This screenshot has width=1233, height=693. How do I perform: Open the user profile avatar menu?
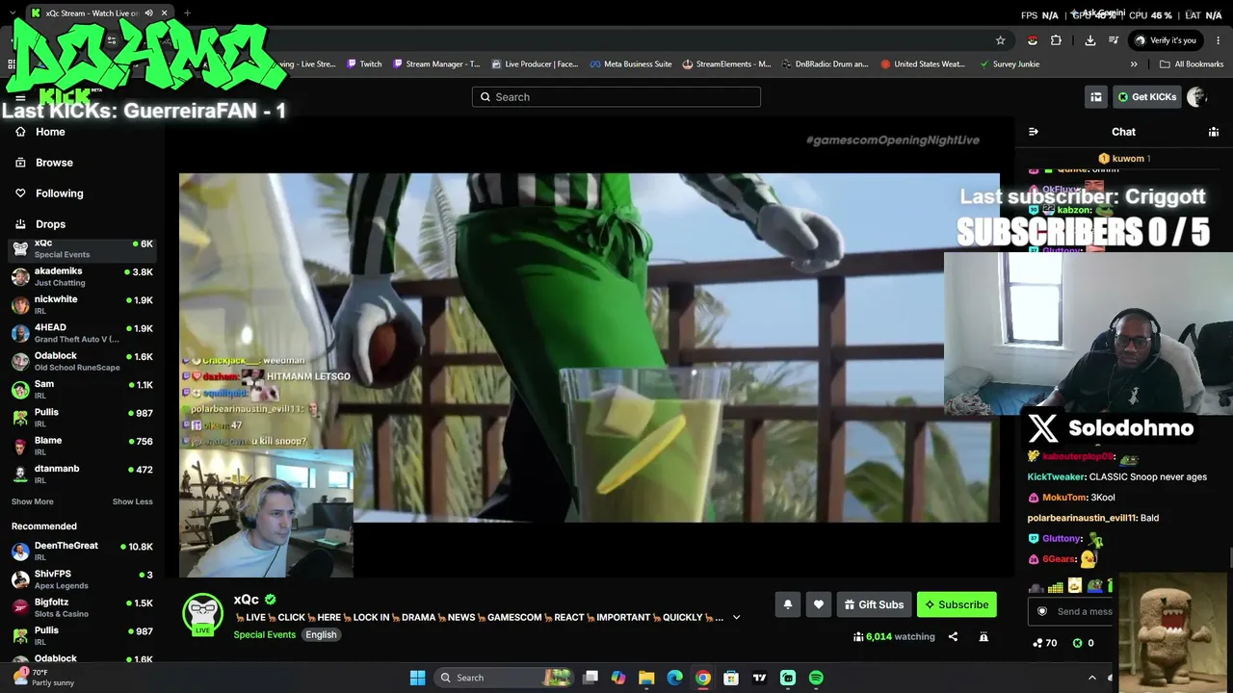pos(1196,96)
